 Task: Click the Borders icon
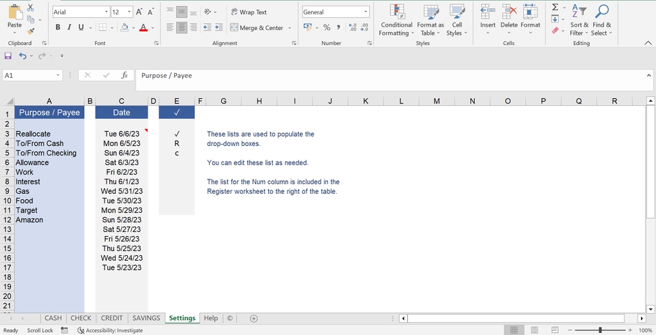click(x=102, y=27)
